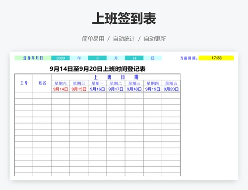
Task: Click the 选择年月日 label cell
Action: (33, 58)
